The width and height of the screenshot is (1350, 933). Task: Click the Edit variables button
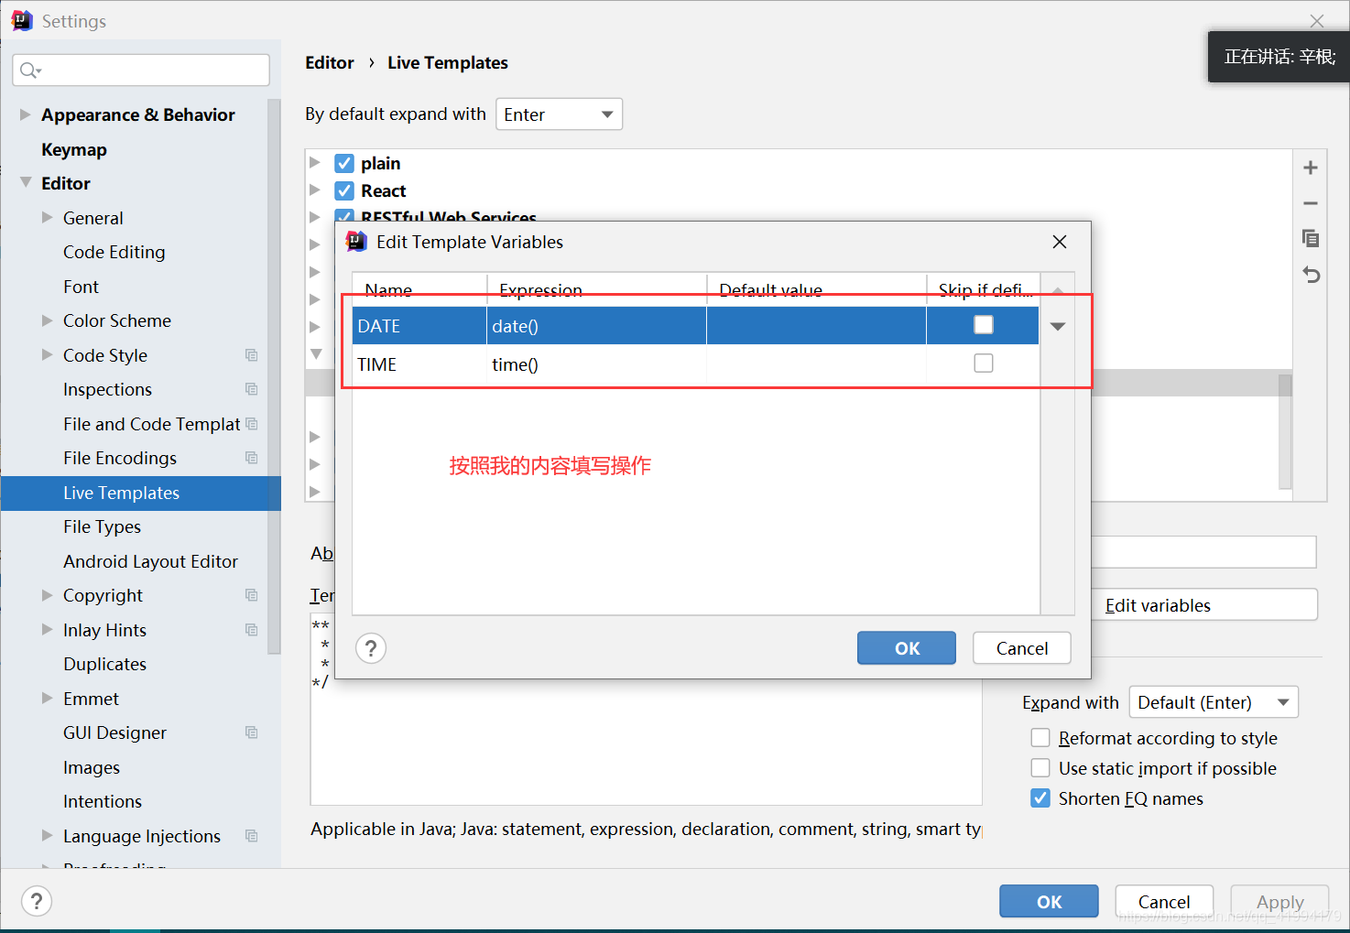tap(1203, 605)
